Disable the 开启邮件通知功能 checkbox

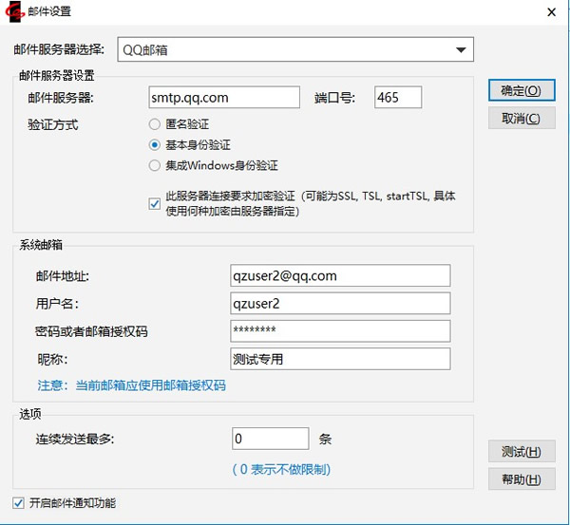(18, 503)
